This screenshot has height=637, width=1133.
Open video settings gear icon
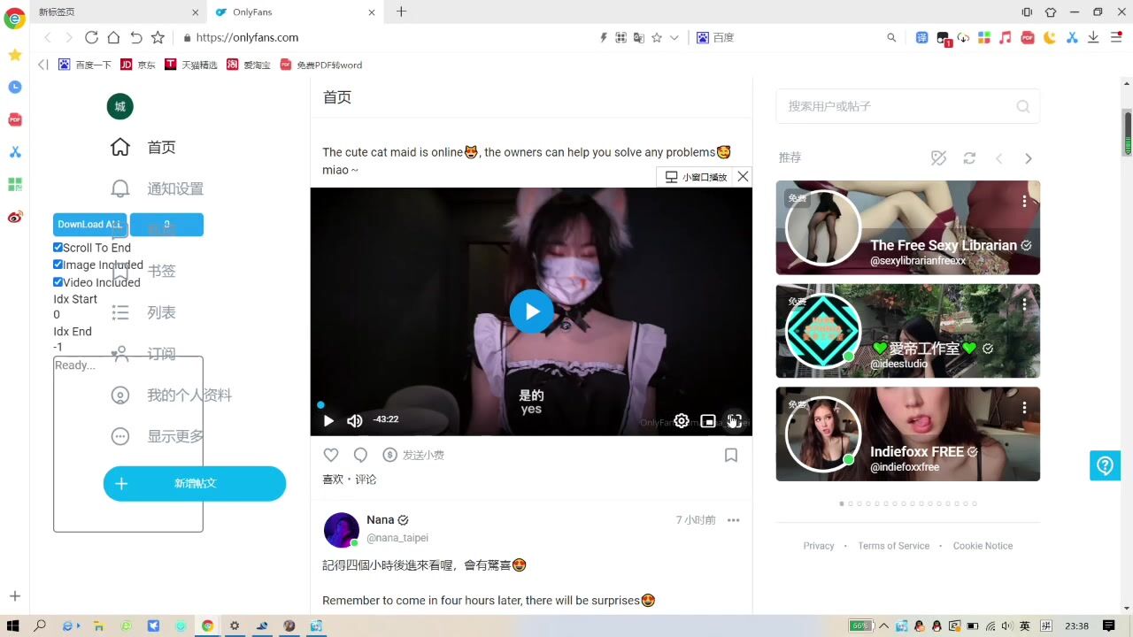tap(682, 421)
